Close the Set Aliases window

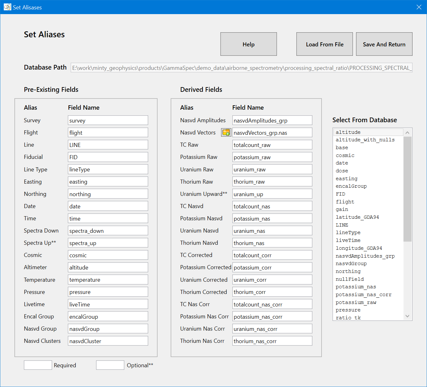point(419,7)
